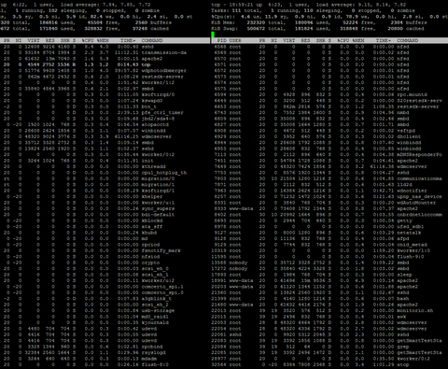The width and height of the screenshot is (448, 369).
Task: Click the 'init' process name
Action: 147,161
